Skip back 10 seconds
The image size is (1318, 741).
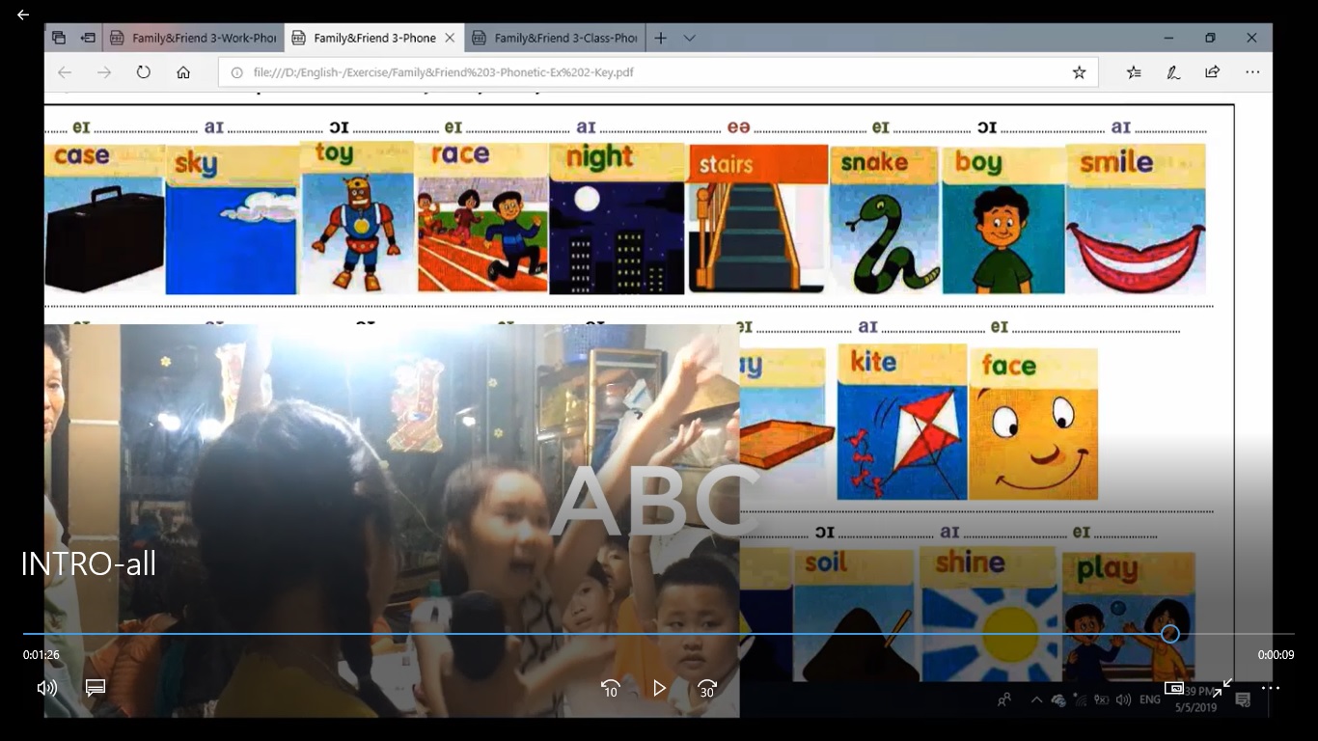click(611, 688)
